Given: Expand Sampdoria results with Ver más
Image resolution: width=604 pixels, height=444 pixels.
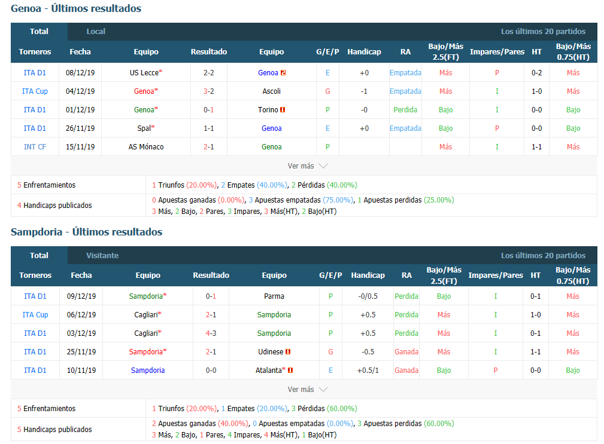Looking at the screenshot, I should click(x=307, y=390).
